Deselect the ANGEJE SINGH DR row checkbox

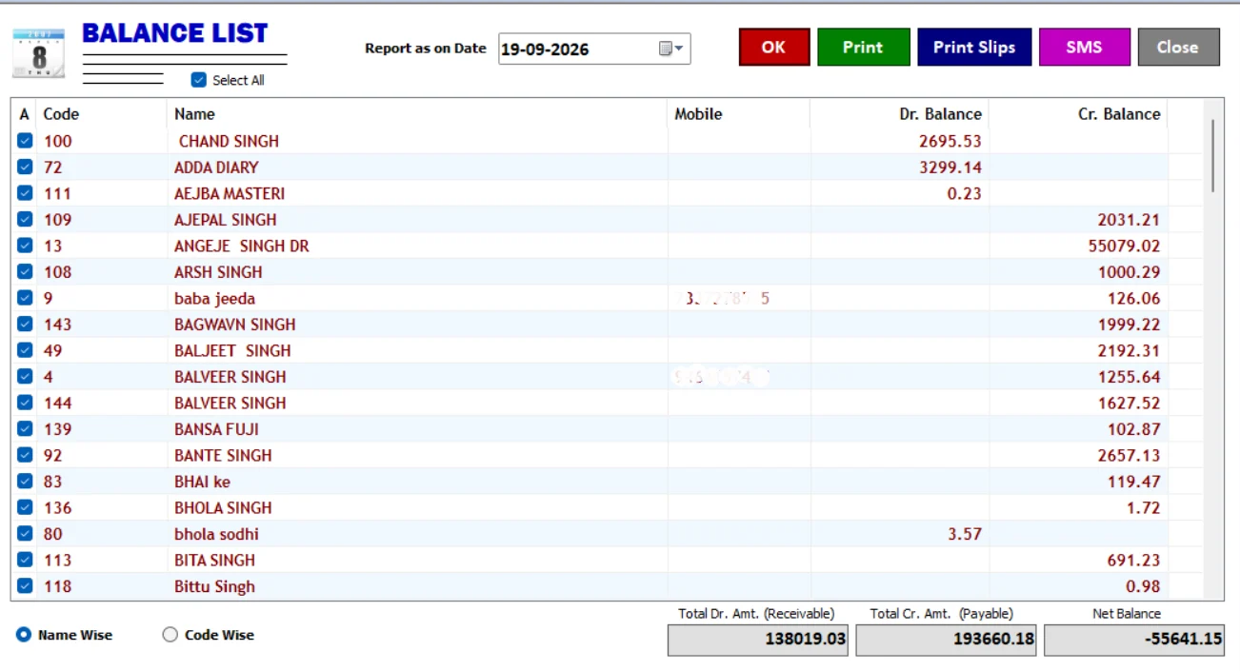(x=25, y=246)
